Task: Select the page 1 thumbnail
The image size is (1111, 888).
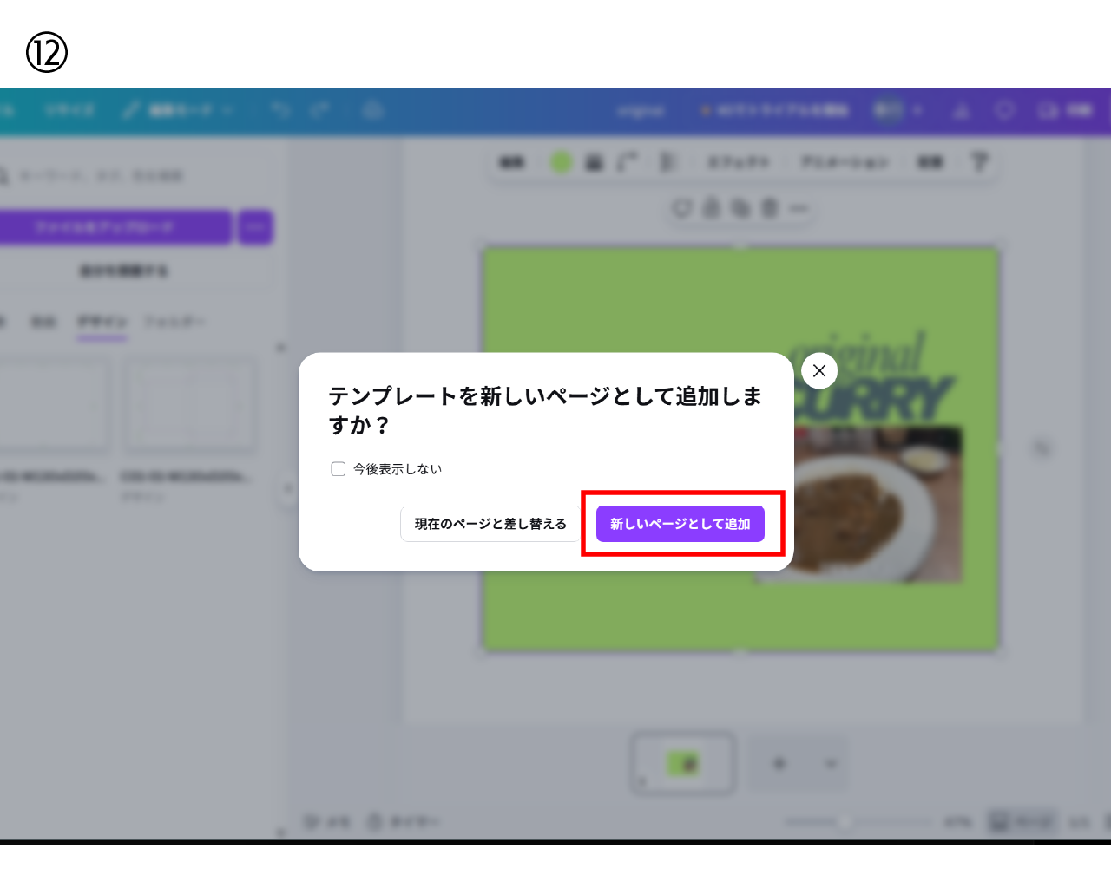Action: pyautogui.click(x=683, y=764)
